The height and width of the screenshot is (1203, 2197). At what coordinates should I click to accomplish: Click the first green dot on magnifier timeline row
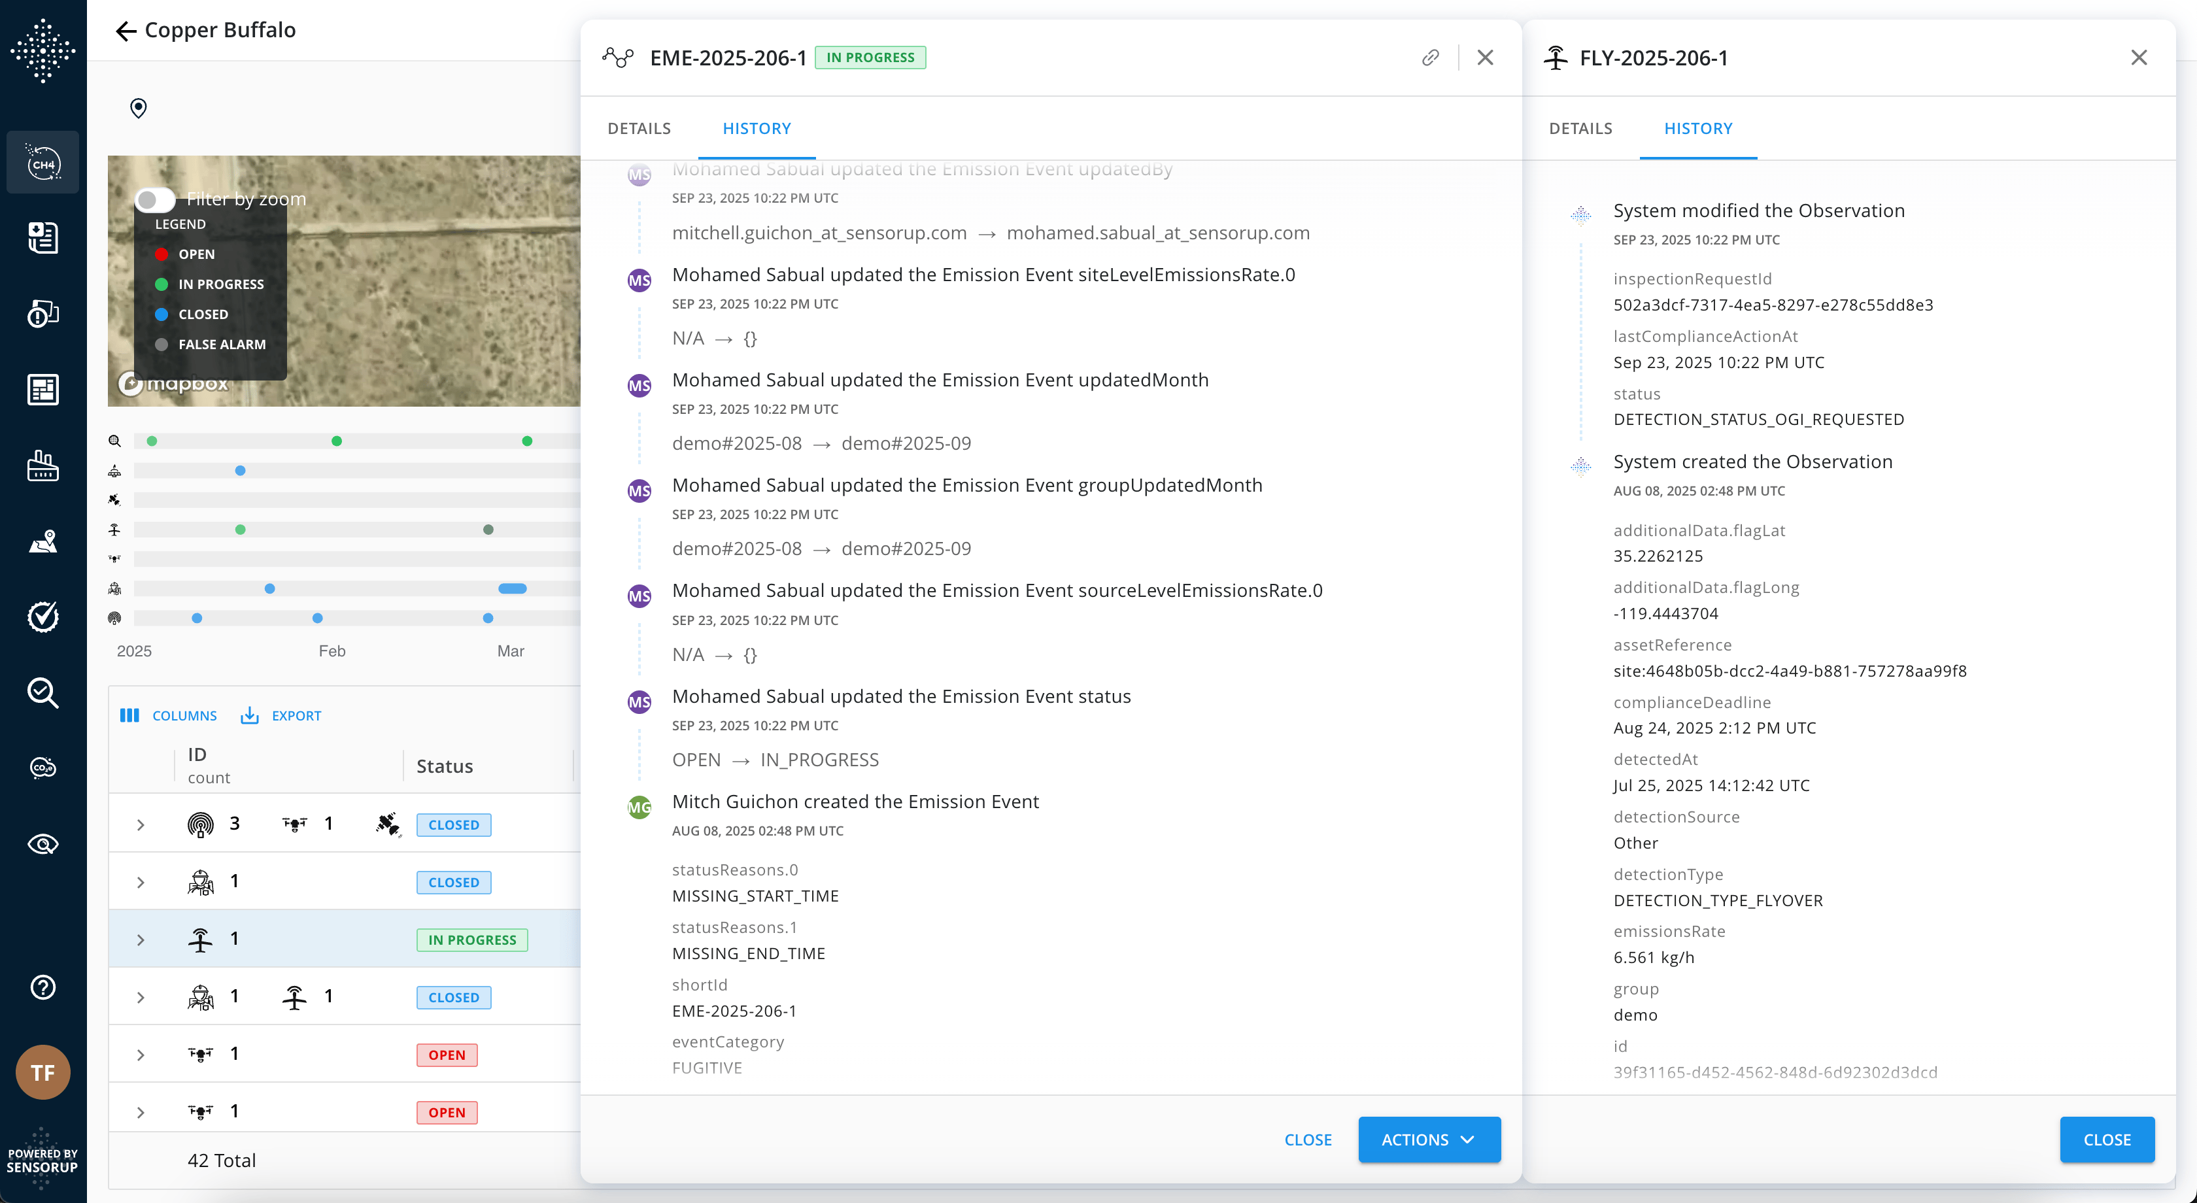click(152, 441)
